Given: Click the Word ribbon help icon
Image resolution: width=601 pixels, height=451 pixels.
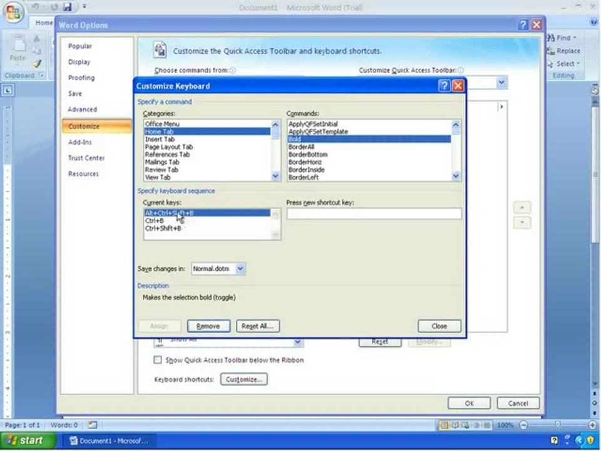Looking at the screenshot, I should 593,23.
